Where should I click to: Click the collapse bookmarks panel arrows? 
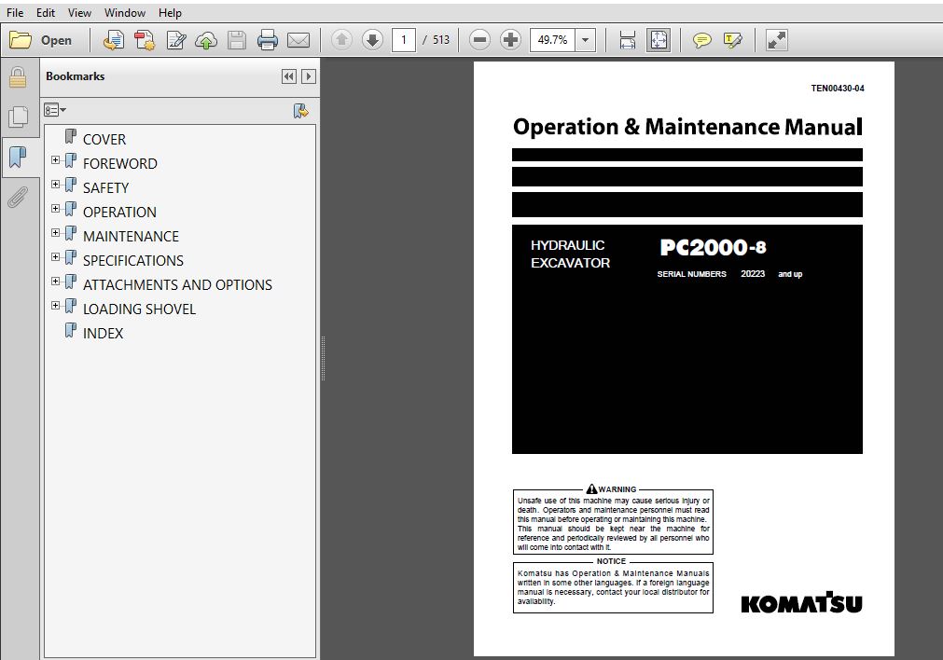289,76
